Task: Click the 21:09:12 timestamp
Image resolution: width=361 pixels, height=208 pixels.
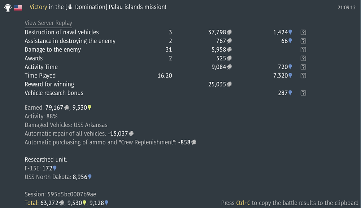Action: coord(346,7)
